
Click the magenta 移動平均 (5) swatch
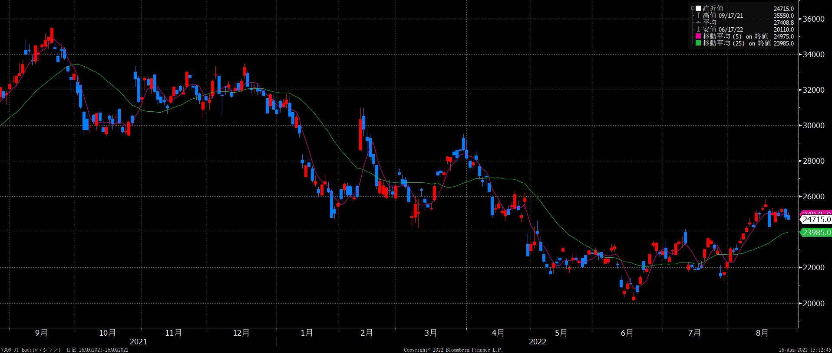(698, 36)
